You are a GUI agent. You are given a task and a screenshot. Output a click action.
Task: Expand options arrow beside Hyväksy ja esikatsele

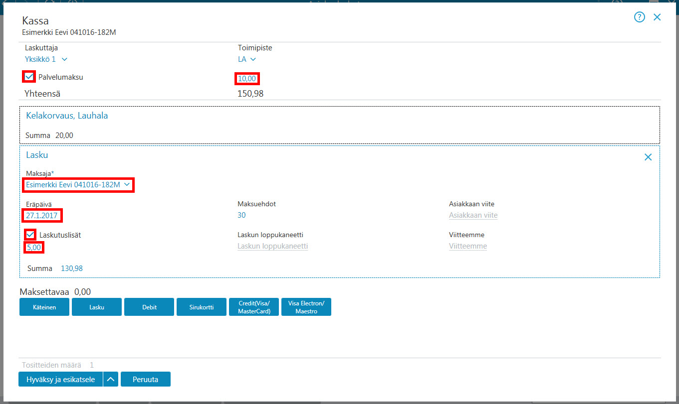tap(111, 379)
